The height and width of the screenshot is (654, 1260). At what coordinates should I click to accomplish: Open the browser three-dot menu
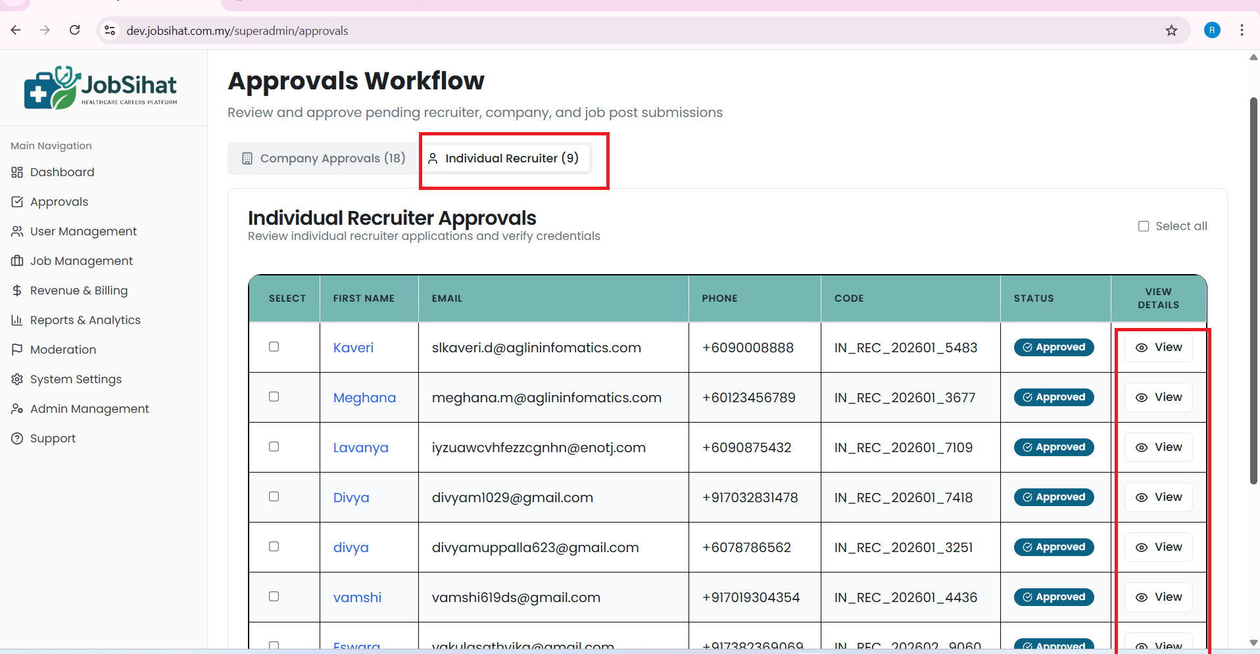pyautogui.click(x=1242, y=30)
